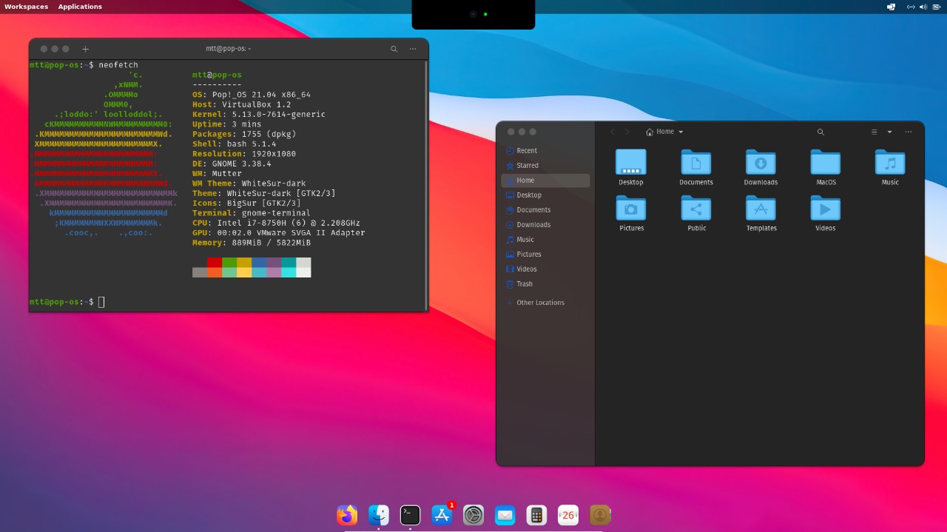
Task: Open Calendar app showing 26 in dock
Action: (x=568, y=515)
